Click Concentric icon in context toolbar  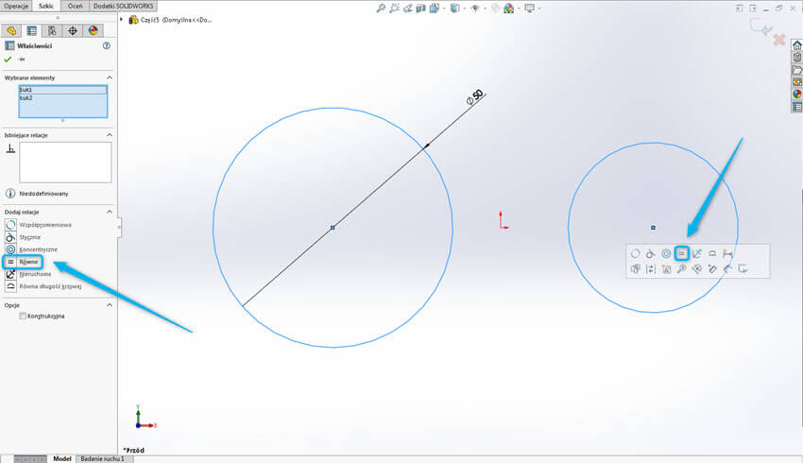pos(666,253)
